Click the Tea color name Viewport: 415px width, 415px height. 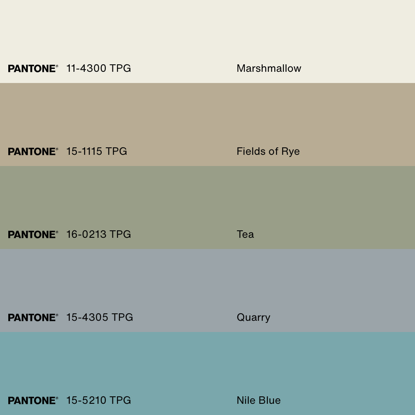pos(245,234)
